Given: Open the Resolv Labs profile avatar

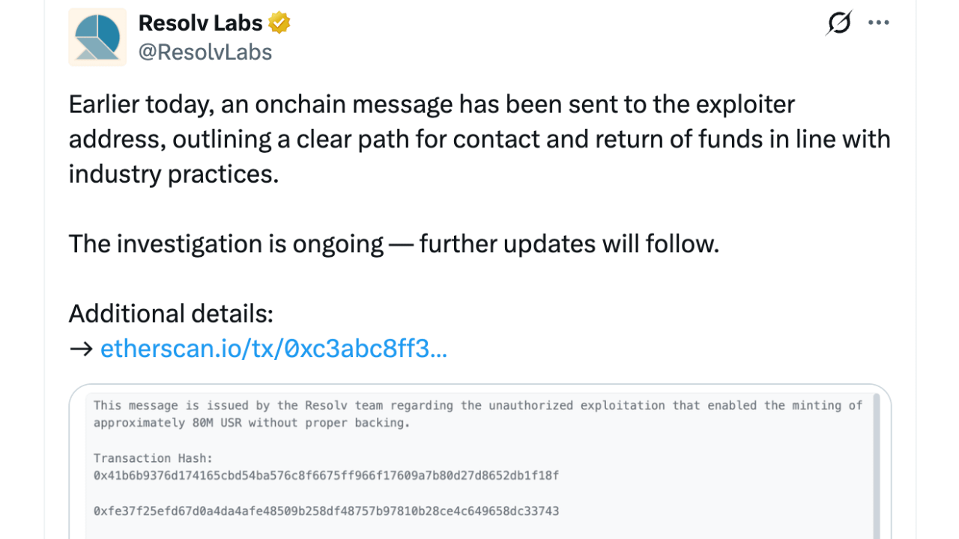Looking at the screenshot, I should pyautogui.click(x=97, y=37).
